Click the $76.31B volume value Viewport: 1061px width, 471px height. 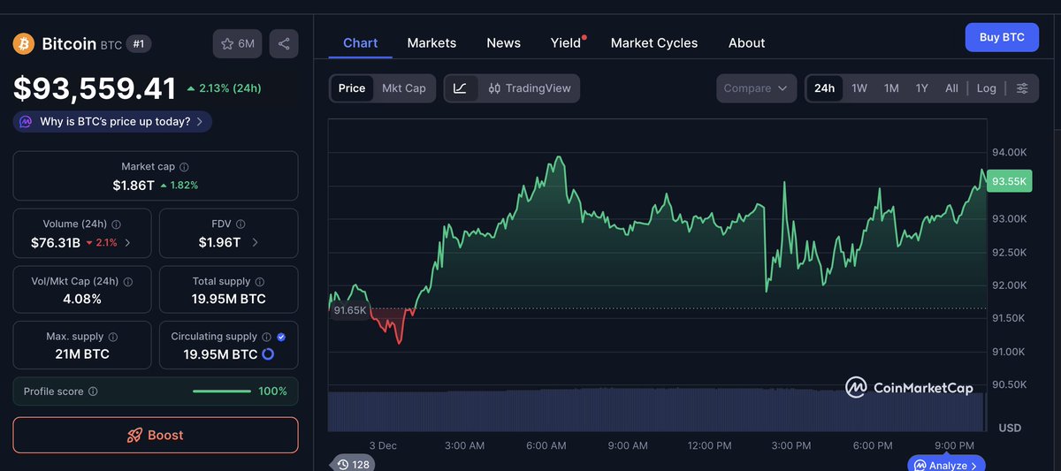[x=56, y=242]
